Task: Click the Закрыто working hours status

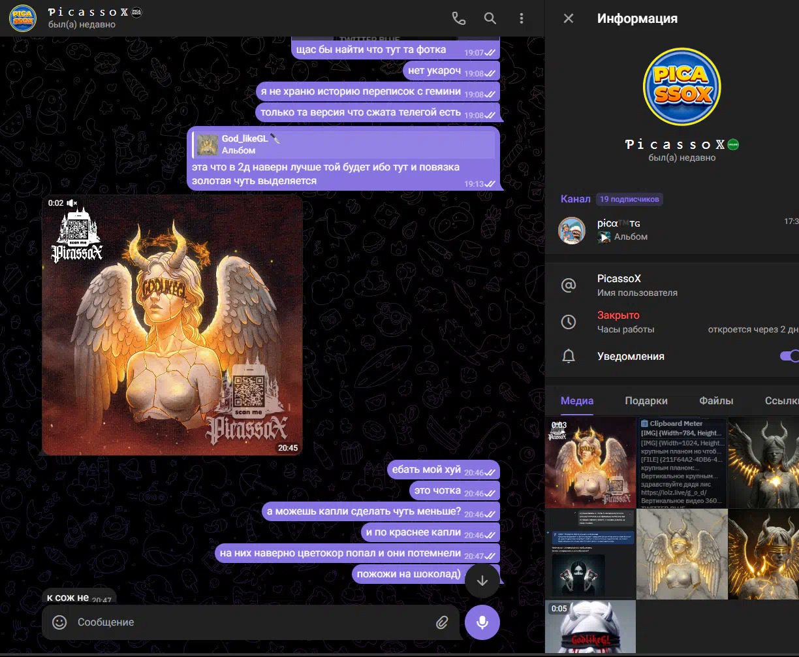Action: coord(618,315)
